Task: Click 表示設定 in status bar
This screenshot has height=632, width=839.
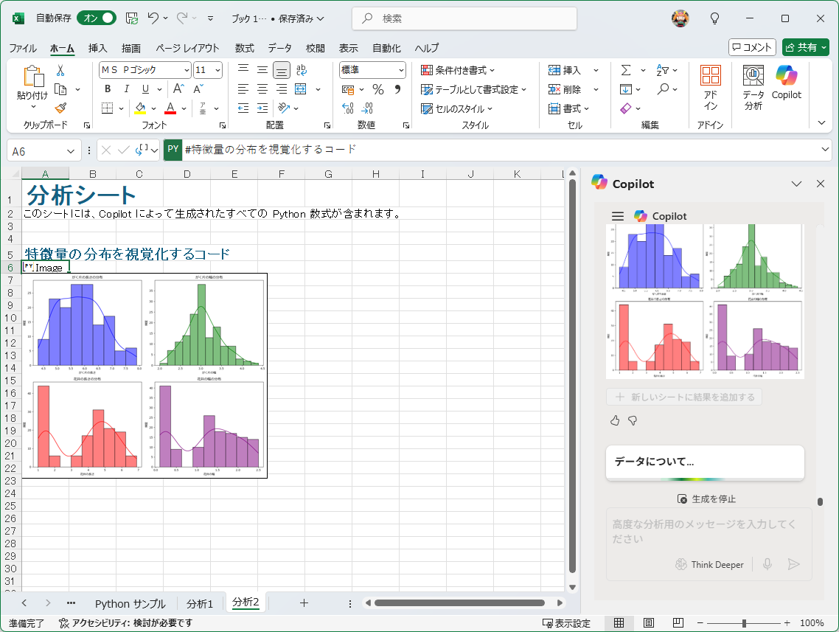Action: [x=566, y=623]
